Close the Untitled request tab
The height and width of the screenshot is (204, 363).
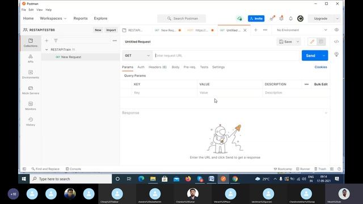(245, 30)
